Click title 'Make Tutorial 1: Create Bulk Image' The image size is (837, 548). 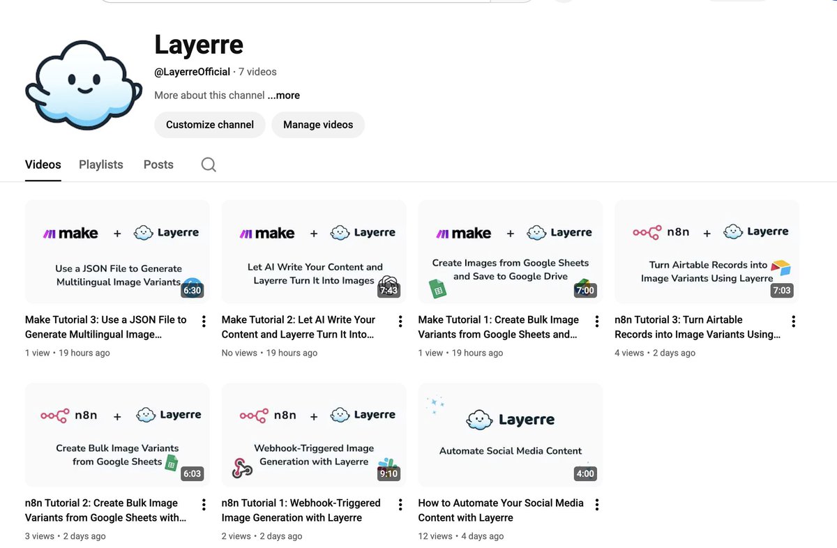click(499, 327)
